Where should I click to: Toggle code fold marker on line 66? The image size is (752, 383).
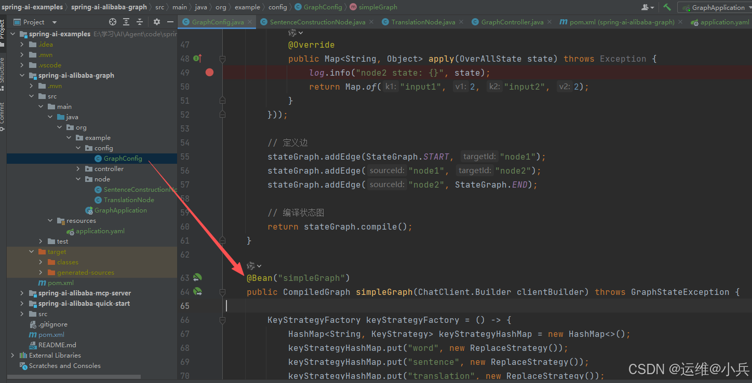(x=222, y=320)
